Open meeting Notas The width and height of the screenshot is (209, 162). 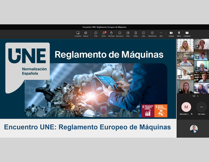(x=136, y=34)
